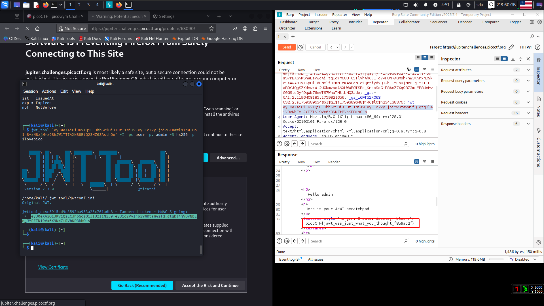
Task: Edit target using the pencil icon
Action: click(x=511, y=47)
